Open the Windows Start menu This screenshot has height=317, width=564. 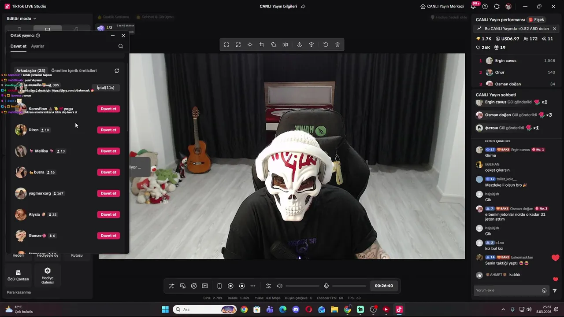(x=165, y=310)
